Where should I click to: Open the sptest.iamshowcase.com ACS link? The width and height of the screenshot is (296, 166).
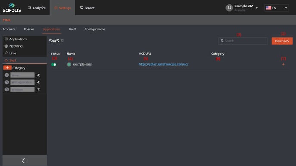click(163, 64)
